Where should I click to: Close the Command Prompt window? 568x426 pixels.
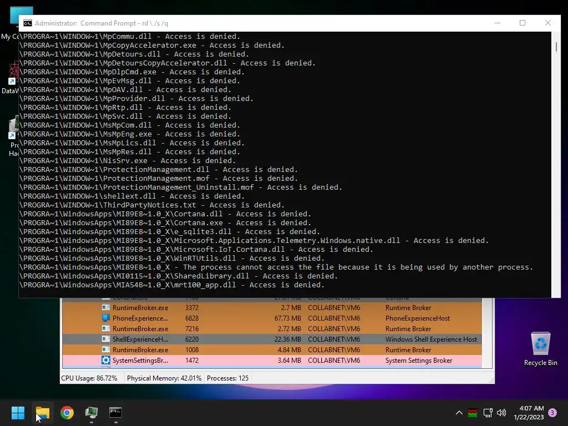(x=547, y=23)
